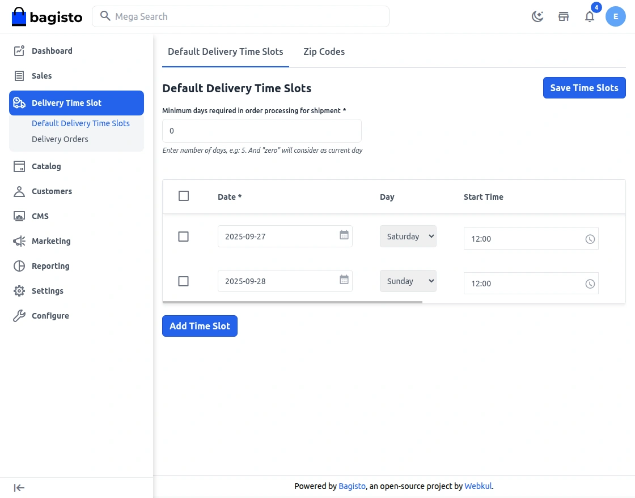
Task: Click the Mega Search magnifier icon
Action: (x=105, y=16)
